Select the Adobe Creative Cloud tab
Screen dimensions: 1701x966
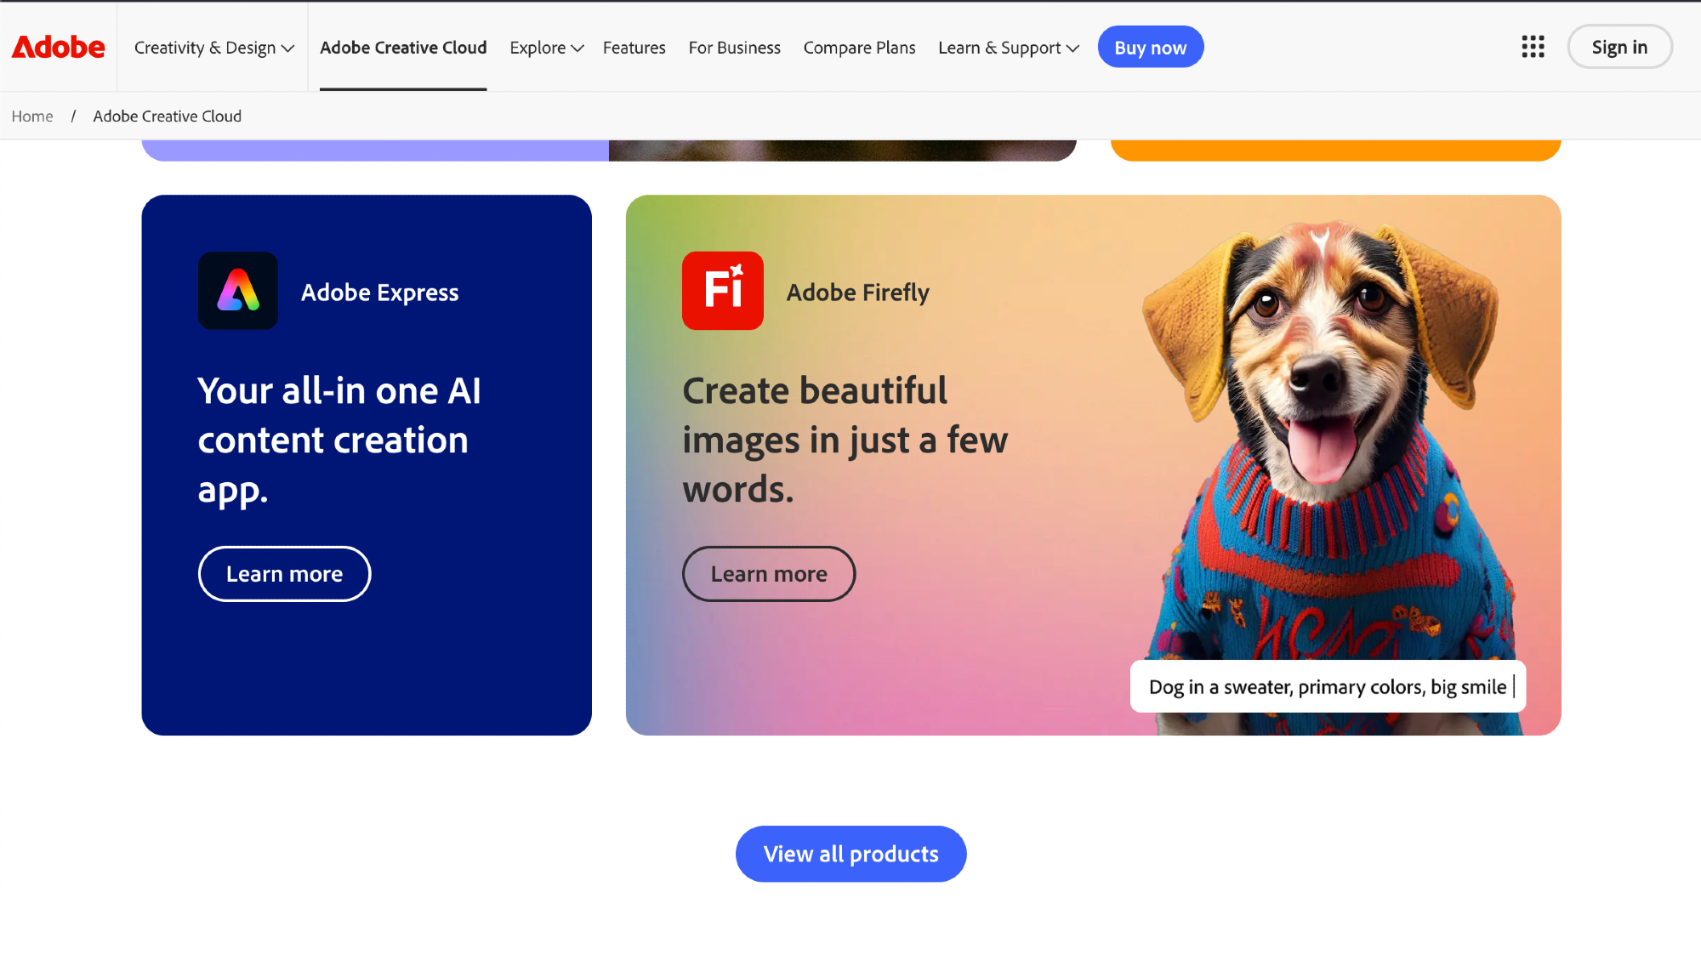403,48
